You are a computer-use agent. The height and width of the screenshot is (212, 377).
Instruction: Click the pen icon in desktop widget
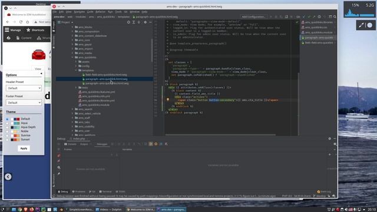coord(361,25)
